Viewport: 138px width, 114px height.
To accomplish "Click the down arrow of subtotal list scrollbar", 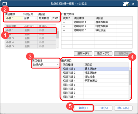I will 57,47.
